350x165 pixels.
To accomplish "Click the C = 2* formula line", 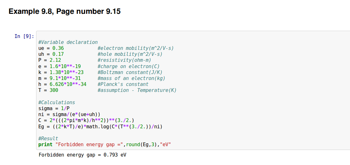I will coord(86,120).
